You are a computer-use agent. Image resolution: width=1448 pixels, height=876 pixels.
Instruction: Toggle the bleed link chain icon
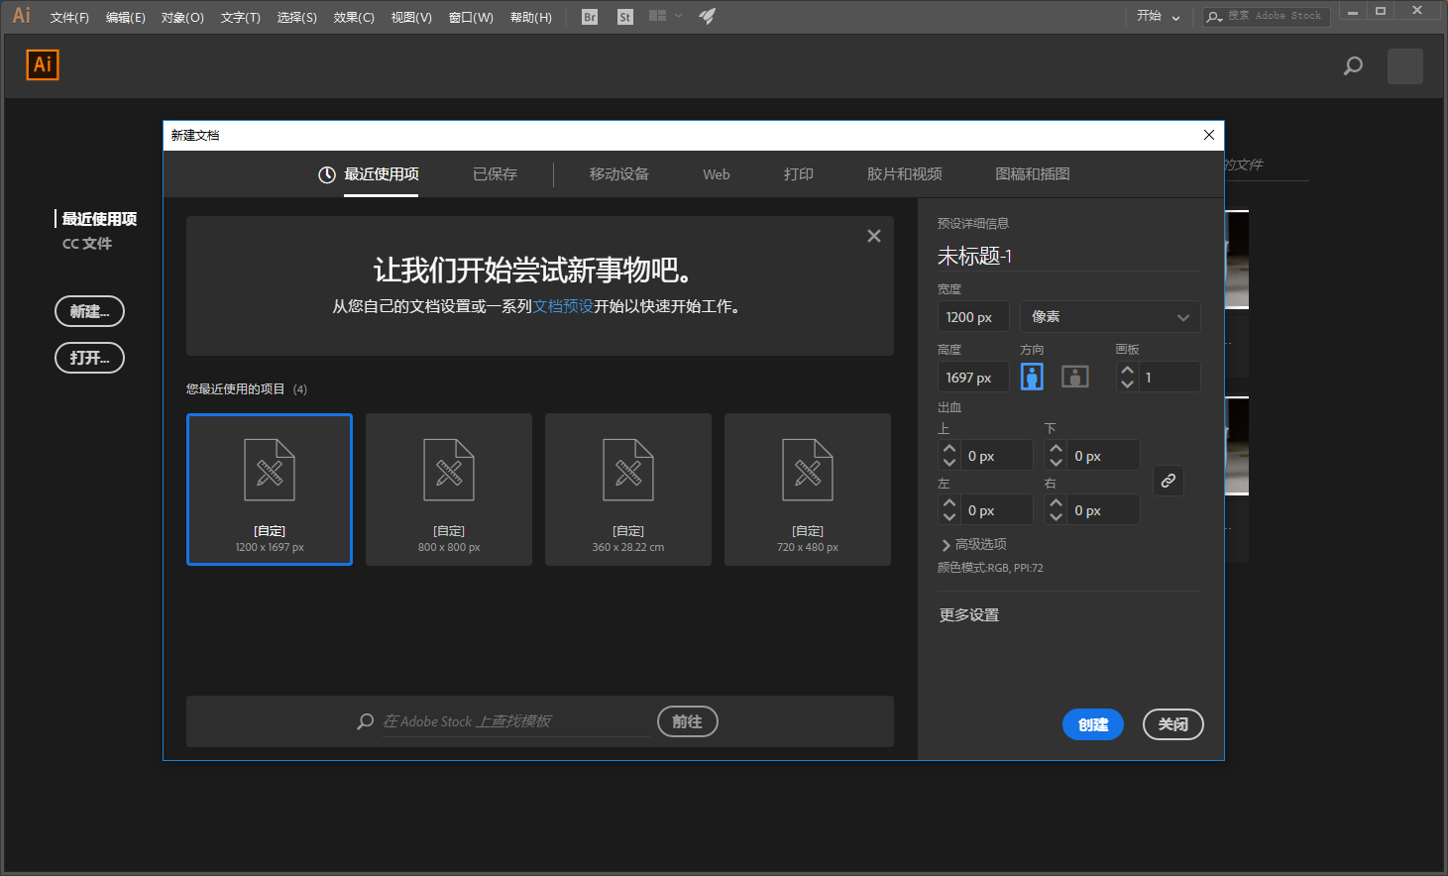[1169, 481]
